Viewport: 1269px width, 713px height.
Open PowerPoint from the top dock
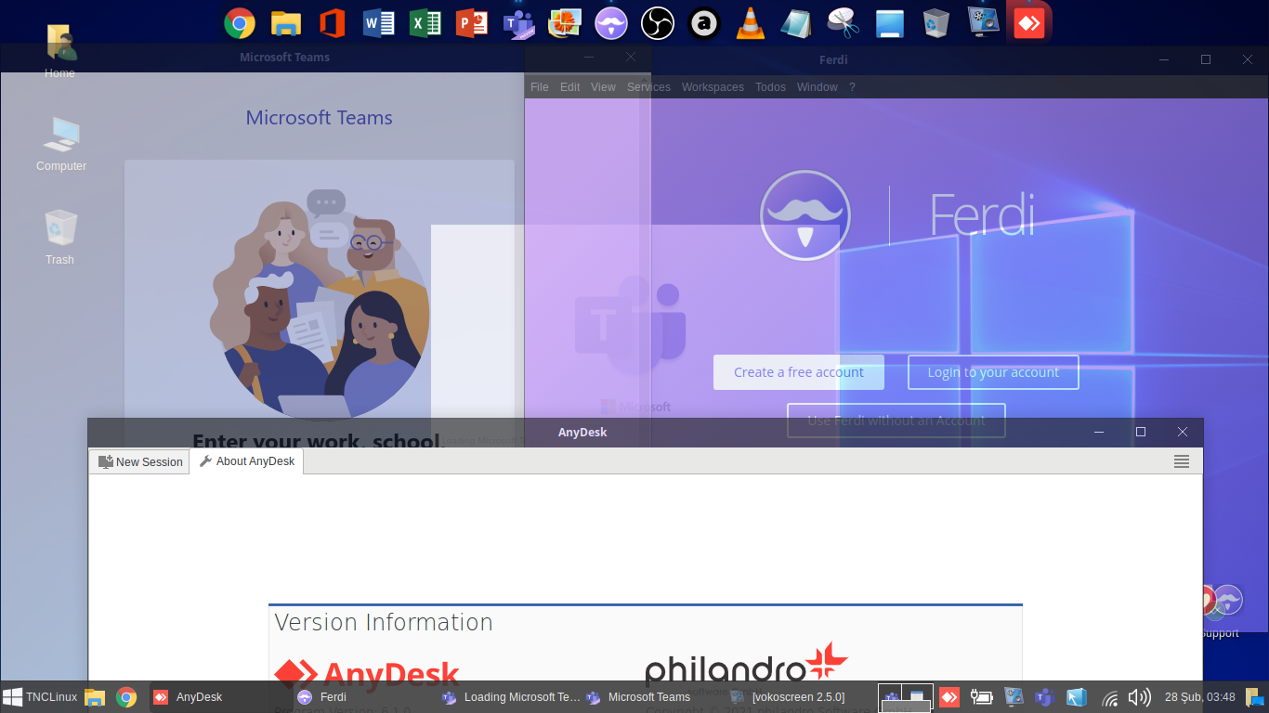pyautogui.click(x=472, y=22)
